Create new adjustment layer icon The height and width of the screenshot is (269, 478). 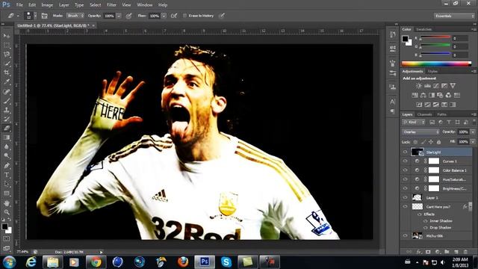pos(438,252)
